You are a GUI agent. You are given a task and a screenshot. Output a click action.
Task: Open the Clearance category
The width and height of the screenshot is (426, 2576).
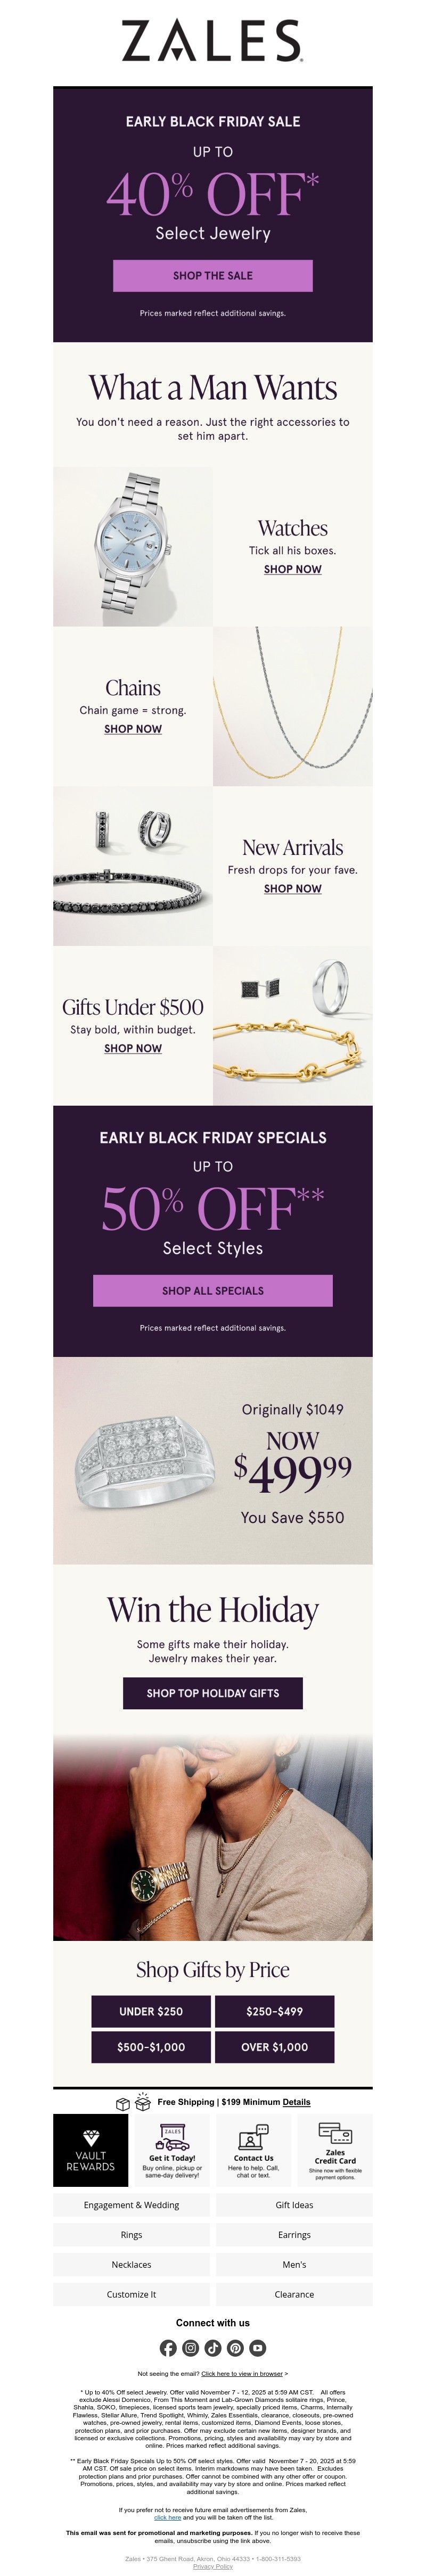coord(296,2294)
